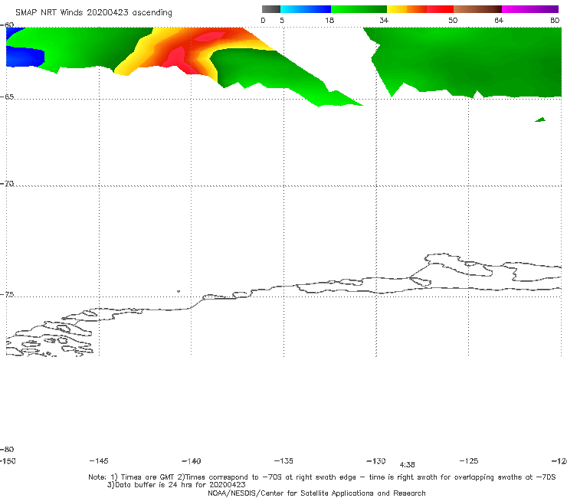This screenshot has width=567, height=498.
Task: Click the latitude label "-65"
Action: pos(7,97)
